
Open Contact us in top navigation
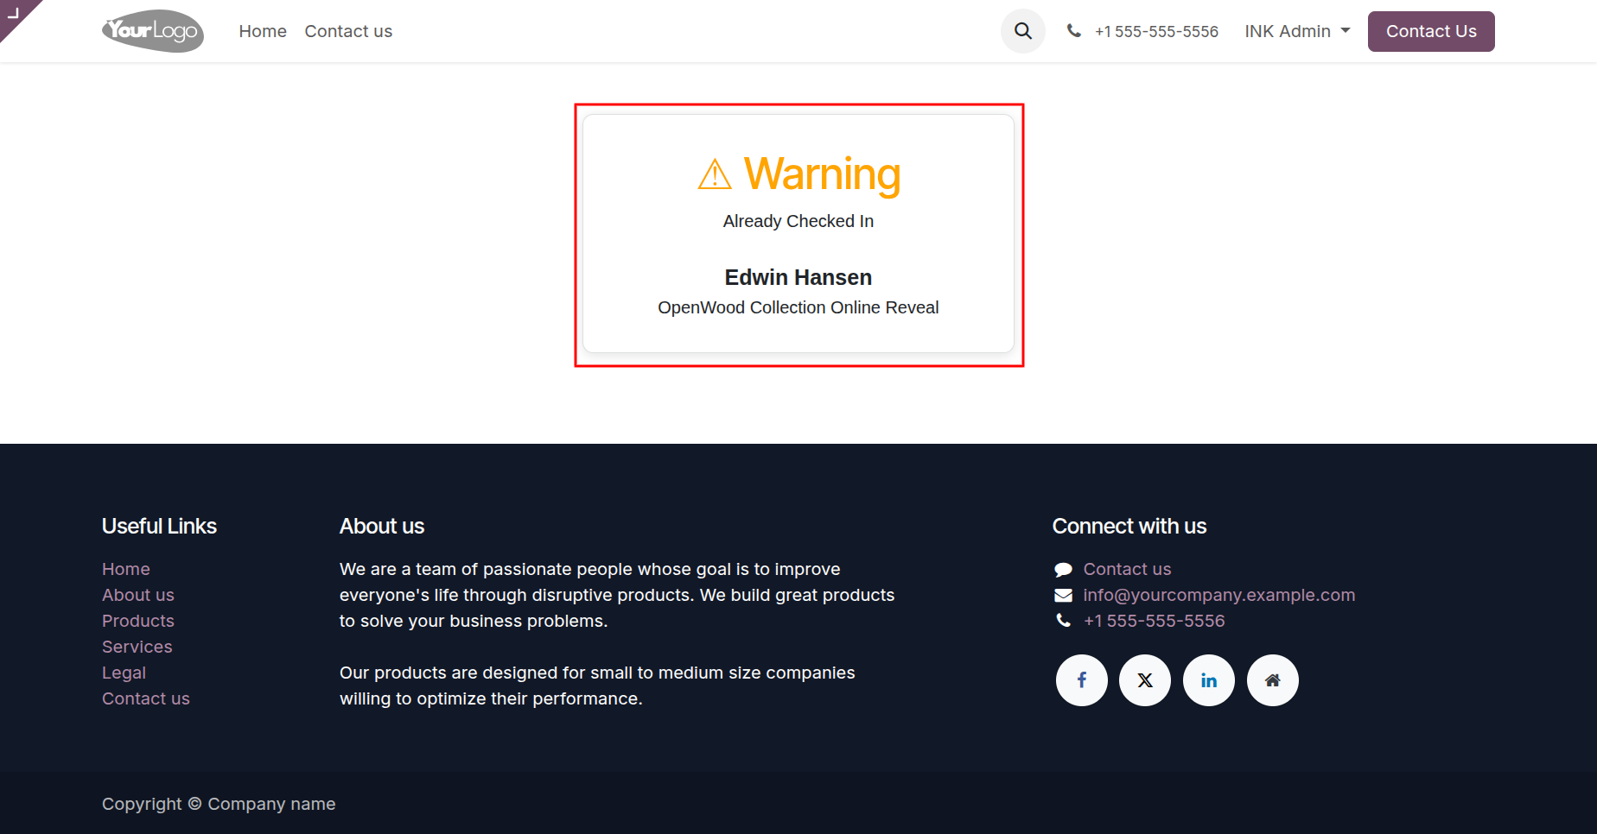(348, 31)
